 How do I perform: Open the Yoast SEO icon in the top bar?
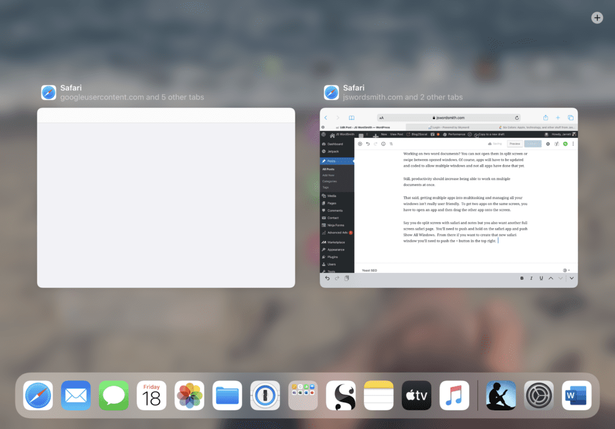(x=556, y=144)
